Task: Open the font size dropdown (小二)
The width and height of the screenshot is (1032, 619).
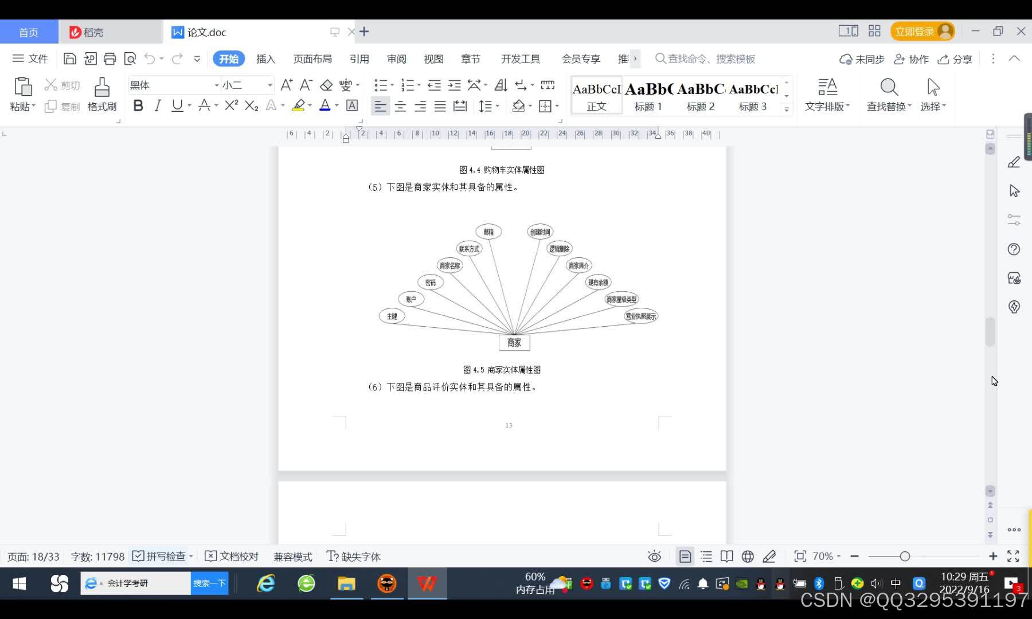Action: pyautogui.click(x=269, y=85)
